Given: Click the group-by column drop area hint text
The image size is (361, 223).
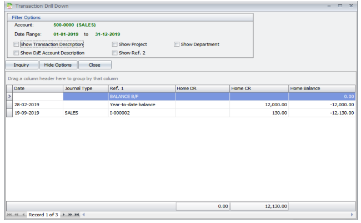Looking at the screenshot, I should click(63, 78).
